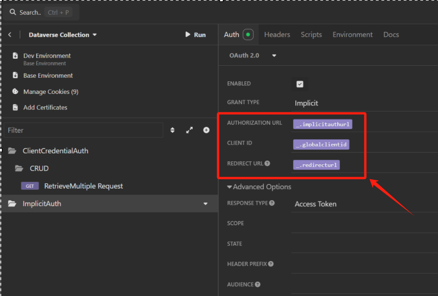This screenshot has width=438, height=296.
Task: Click the Redirect URL help icon
Action: (x=267, y=163)
